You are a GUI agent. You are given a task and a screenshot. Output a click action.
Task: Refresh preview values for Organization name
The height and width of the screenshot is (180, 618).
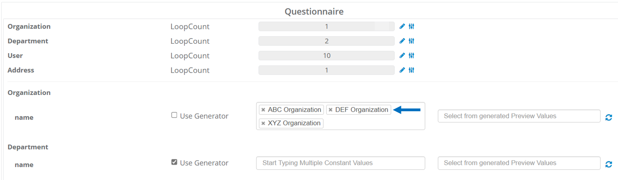coord(608,117)
